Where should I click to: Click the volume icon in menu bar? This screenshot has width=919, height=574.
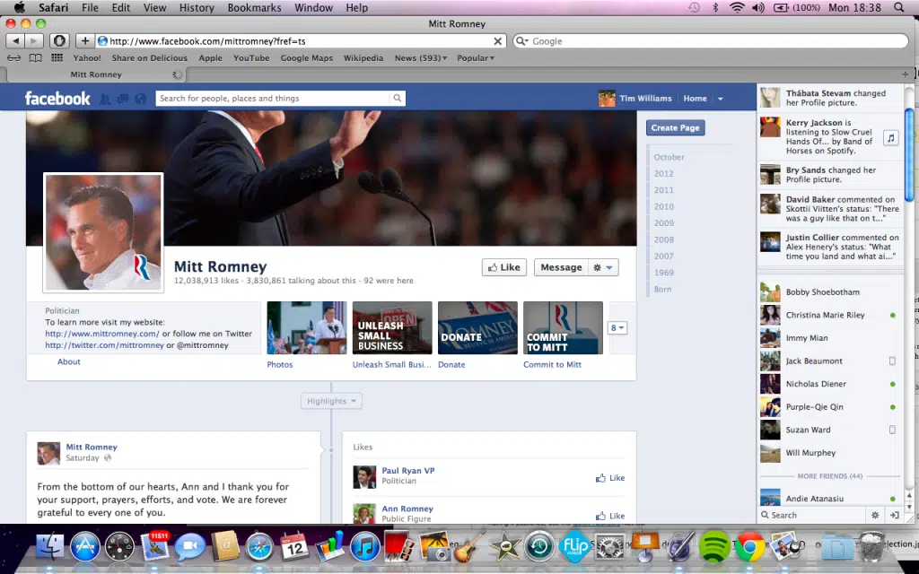click(x=758, y=7)
